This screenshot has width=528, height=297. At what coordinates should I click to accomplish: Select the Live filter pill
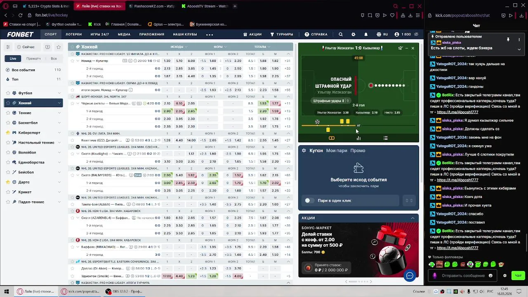[13, 59]
